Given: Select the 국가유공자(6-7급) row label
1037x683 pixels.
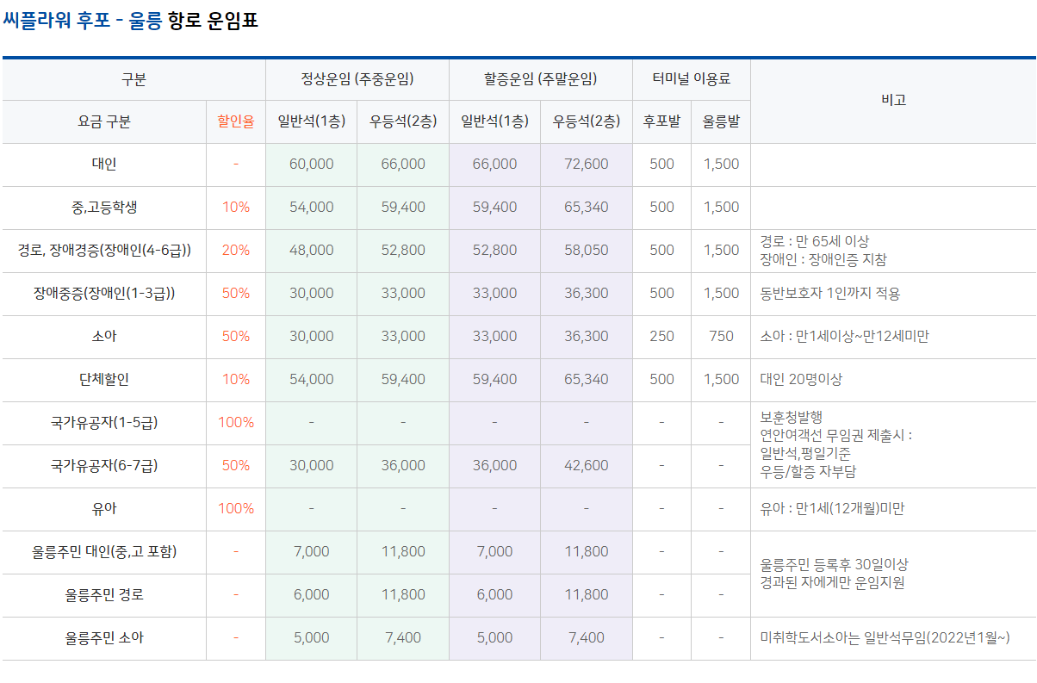Looking at the screenshot, I should [104, 466].
